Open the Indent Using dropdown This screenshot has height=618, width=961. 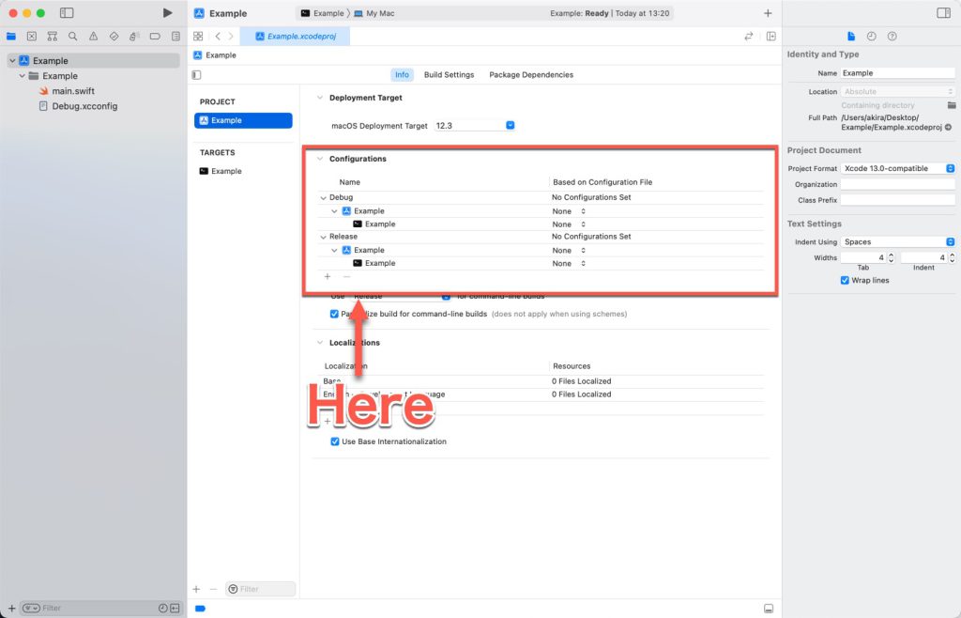(897, 242)
